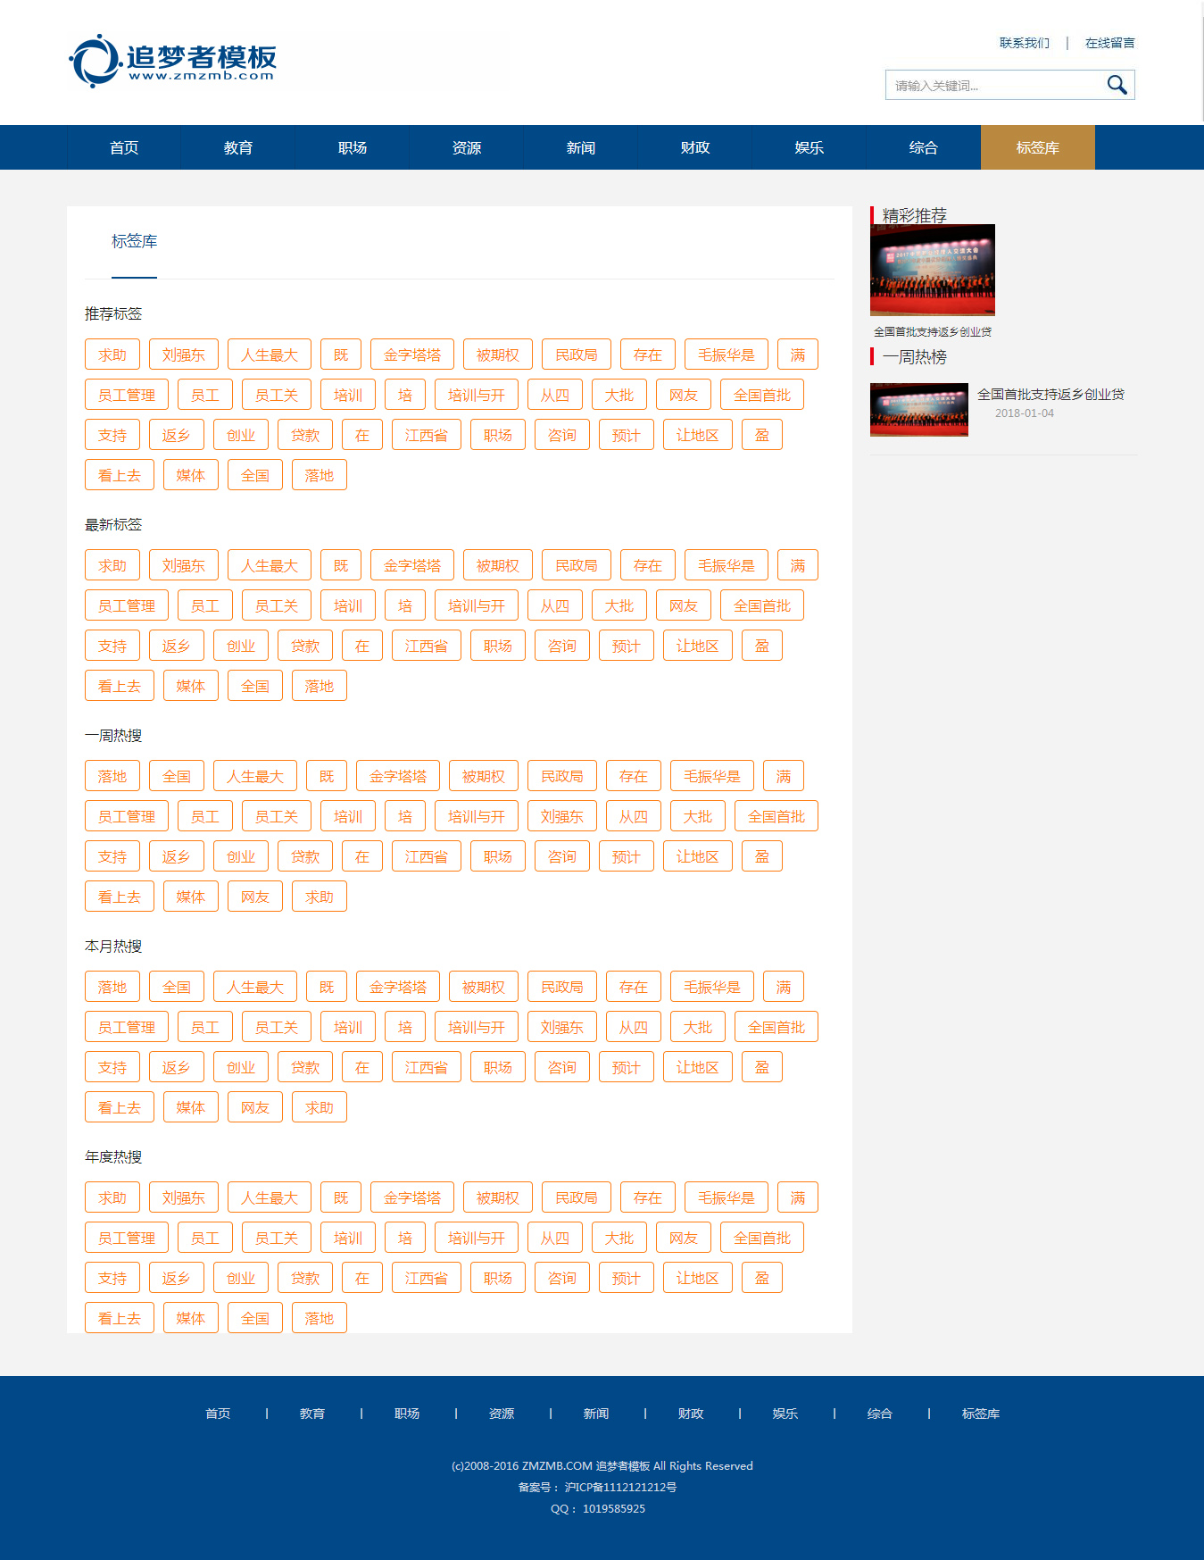Click 资源 link in the footer navigation
The width and height of the screenshot is (1204, 1560).
pos(502,1414)
